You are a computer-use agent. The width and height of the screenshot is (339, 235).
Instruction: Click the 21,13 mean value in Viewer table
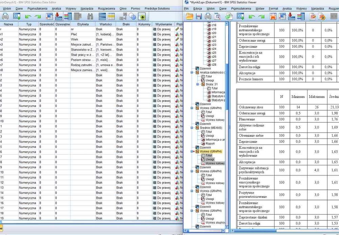pyautogui.click(x=334, y=107)
